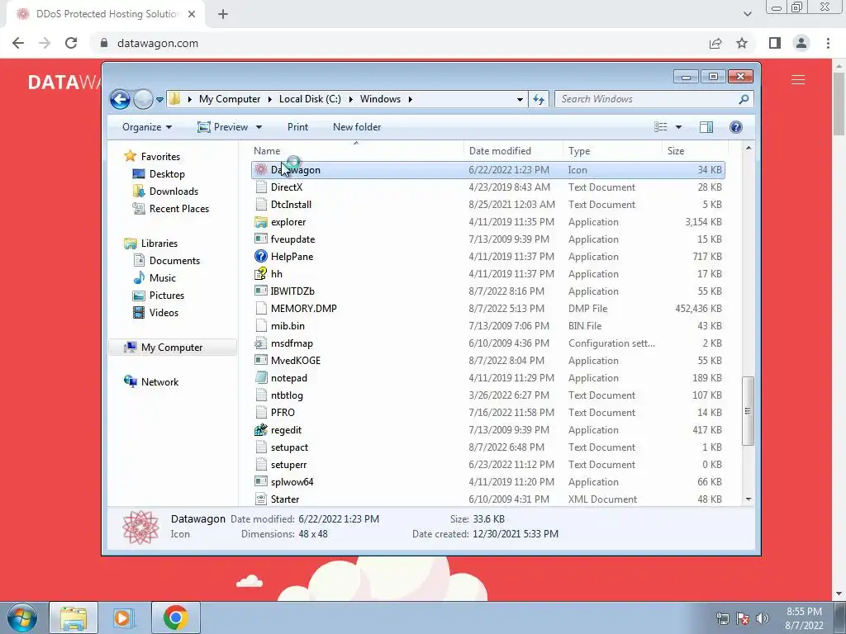Select the explorer application icon
846x634 pixels.
[261, 222]
